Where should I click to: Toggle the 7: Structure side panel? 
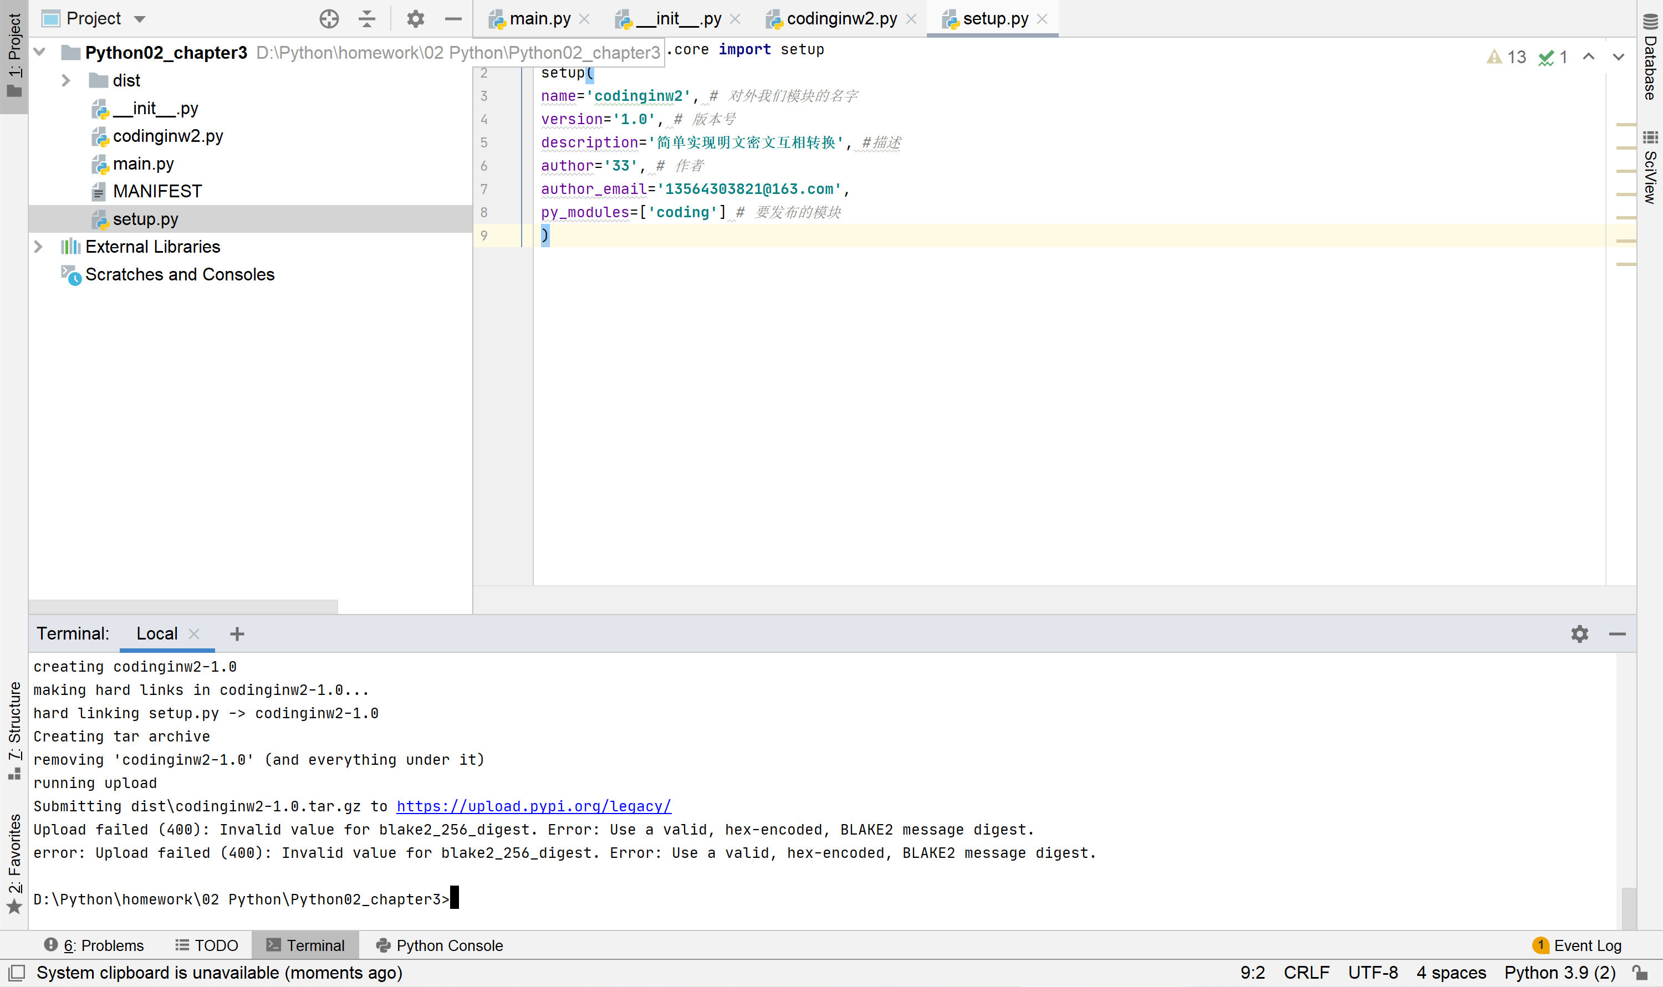[x=14, y=730]
